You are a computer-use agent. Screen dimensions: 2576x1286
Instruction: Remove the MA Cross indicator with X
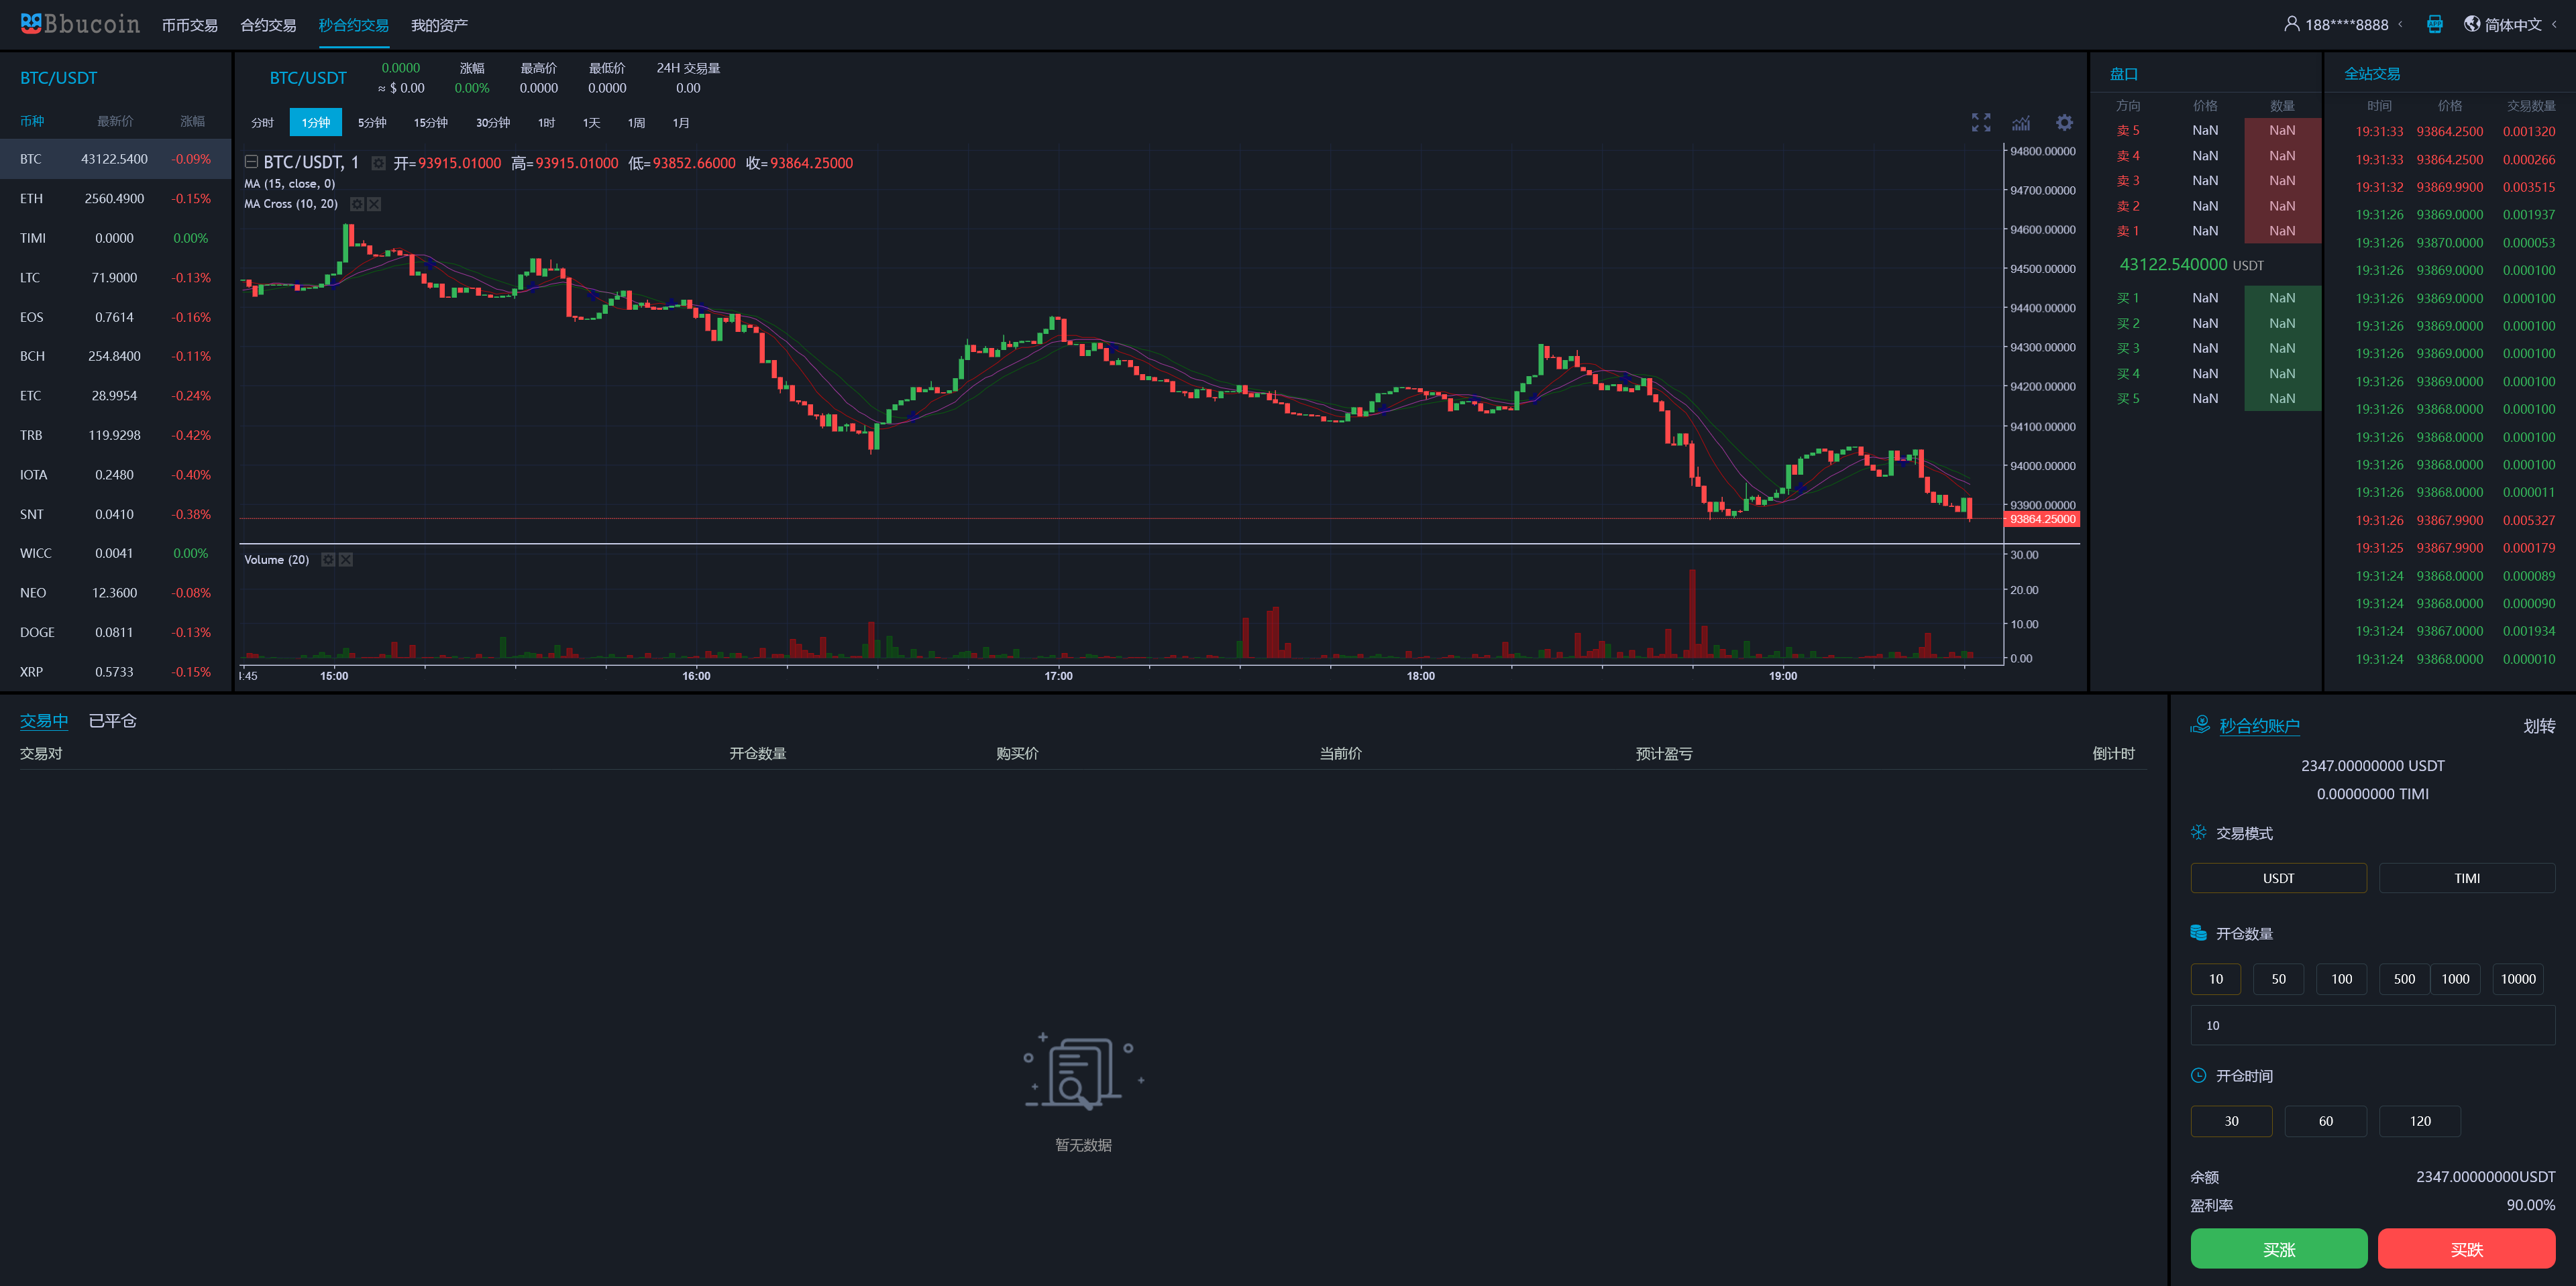point(374,204)
